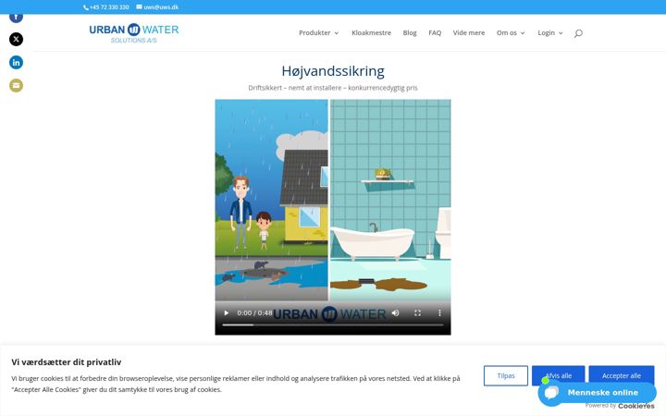
Task: Click the Tilpas cookie button
Action: coord(505,375)
